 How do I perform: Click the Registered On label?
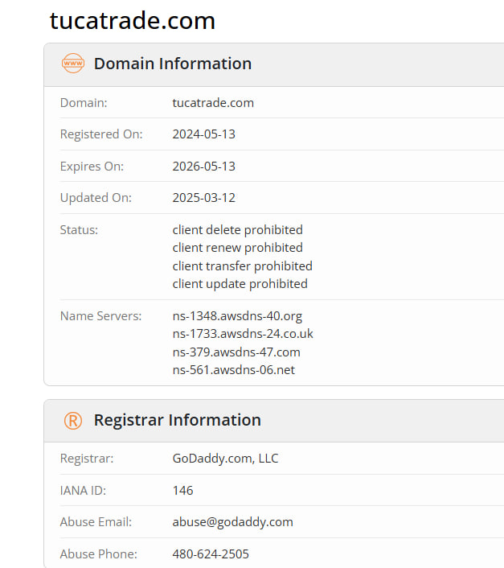(101, 134)
